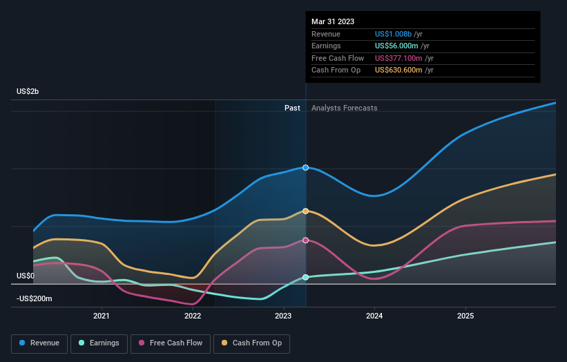
Task: Click the Mar 31 2023 tooltip date
Action: tap(333, 21)
